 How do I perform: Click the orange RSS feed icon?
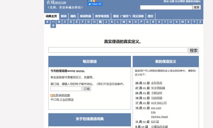(x=51, y=96)
